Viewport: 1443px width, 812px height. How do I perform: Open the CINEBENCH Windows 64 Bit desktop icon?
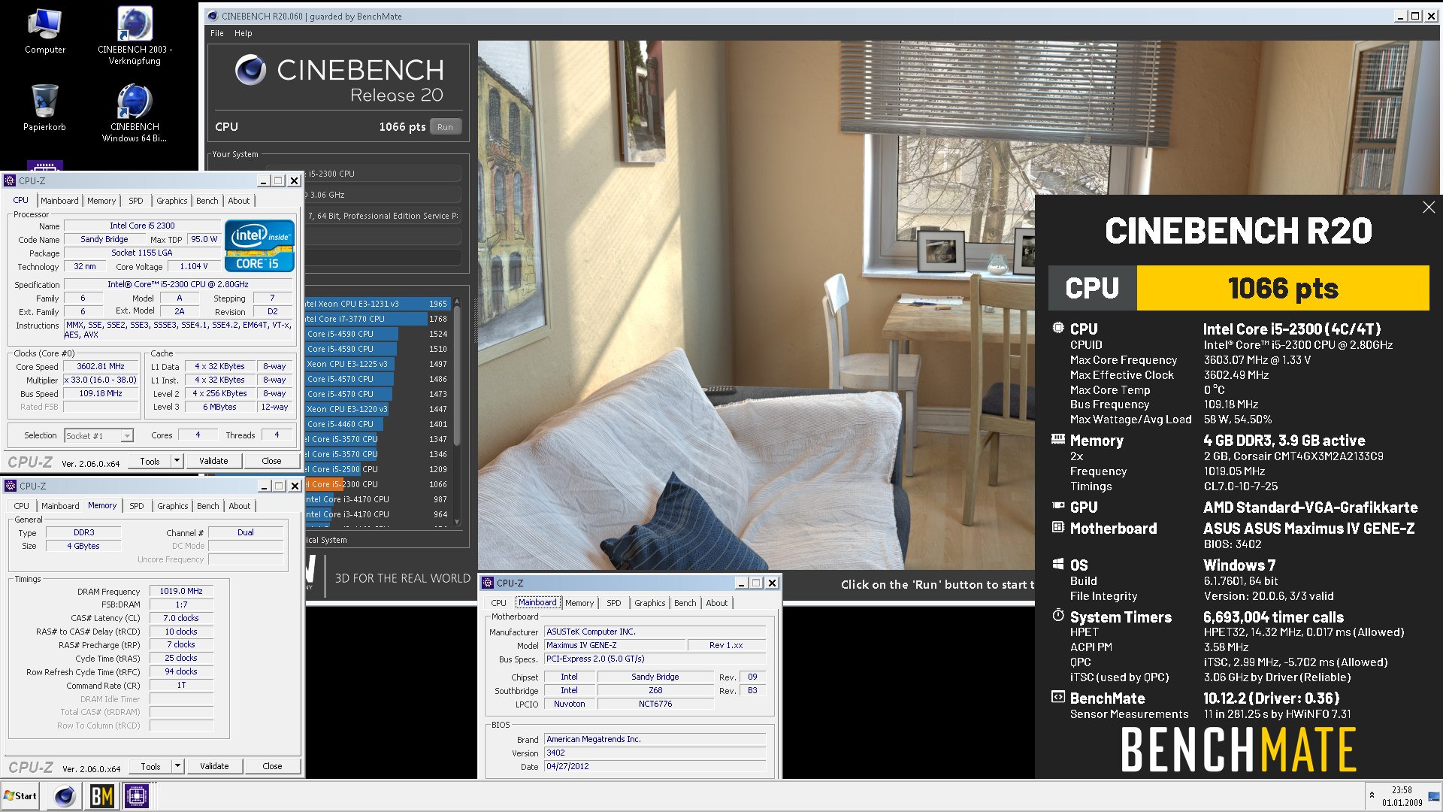pos(135,113)
